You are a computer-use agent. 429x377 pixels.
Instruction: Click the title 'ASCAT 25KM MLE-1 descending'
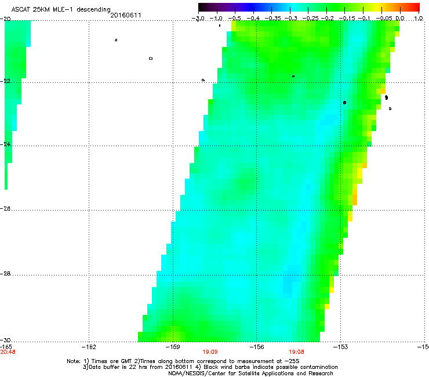pos(61,10)
